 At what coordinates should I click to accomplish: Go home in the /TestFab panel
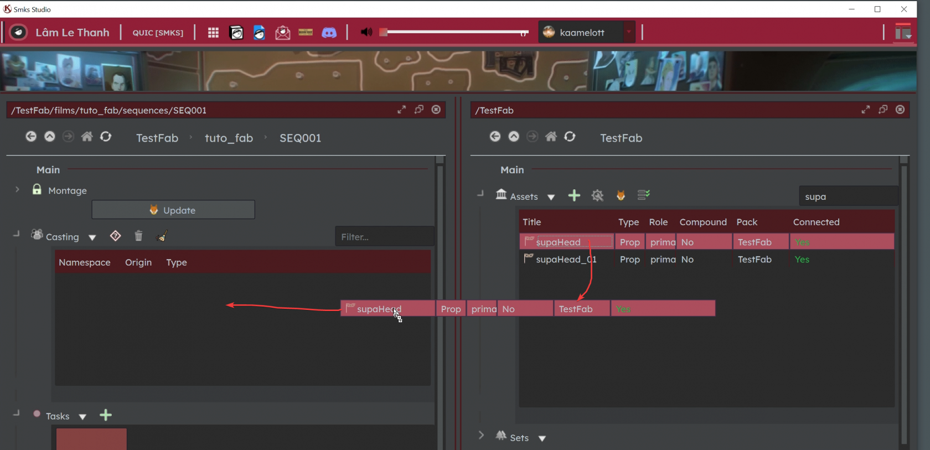click(551, 136)
